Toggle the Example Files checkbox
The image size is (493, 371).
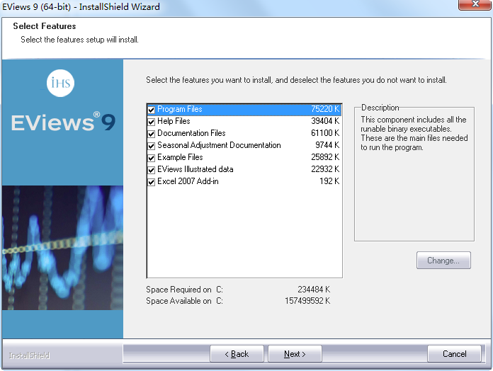(152, 158)
